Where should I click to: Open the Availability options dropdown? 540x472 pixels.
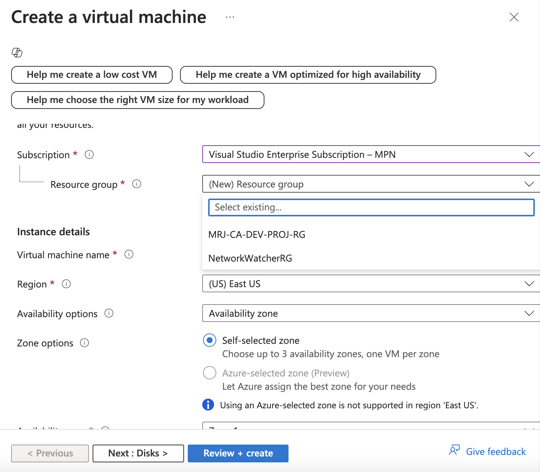pyautogui.click(x=371, y=313)
